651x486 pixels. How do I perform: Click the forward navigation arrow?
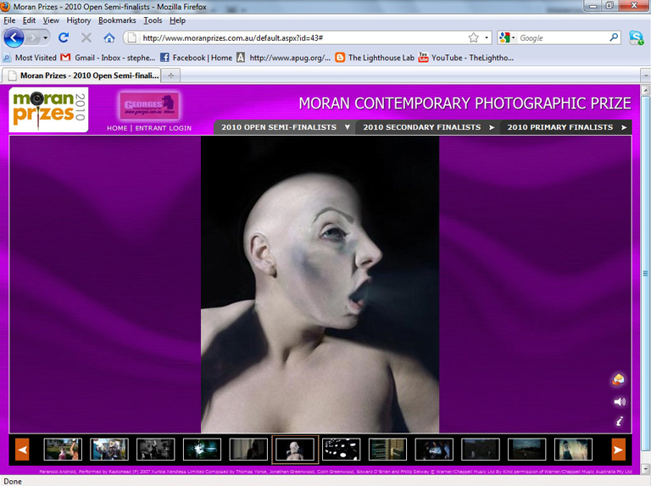[x=32, y=38]
